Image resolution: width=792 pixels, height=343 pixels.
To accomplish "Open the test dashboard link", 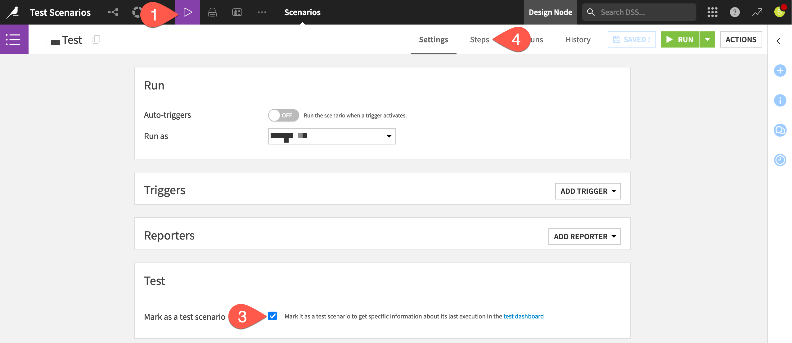I will point(523,316).
